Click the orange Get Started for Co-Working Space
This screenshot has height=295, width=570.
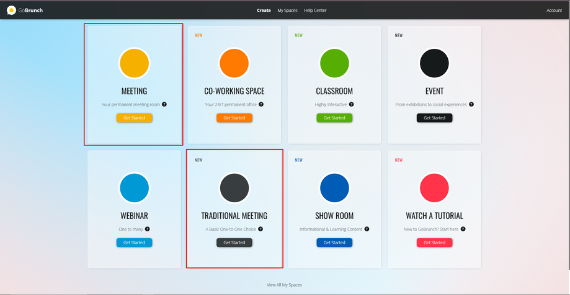234,118
